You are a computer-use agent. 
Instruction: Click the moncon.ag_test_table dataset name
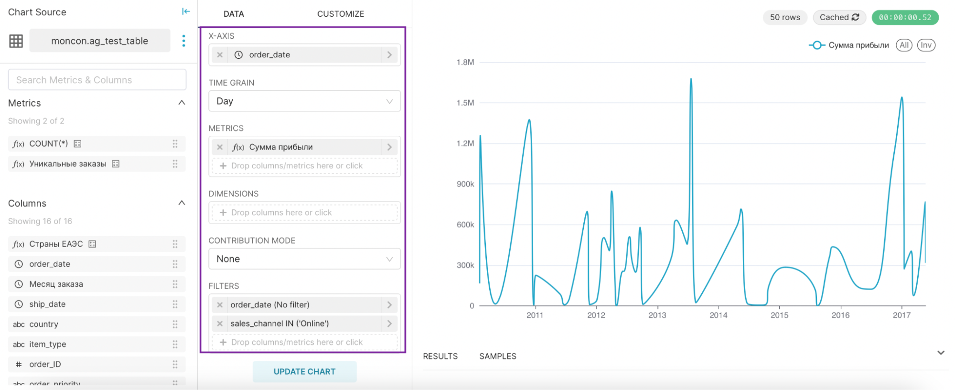pyautogui.click(x=100, y=41)
